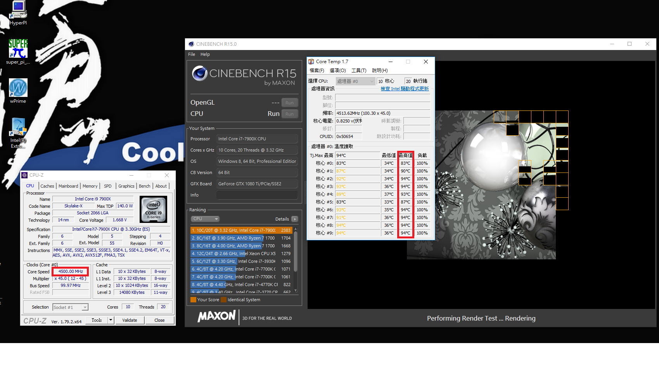Switch to the Caches tab in CPU-Z
This screenshot has width=659, height=383.
47,186
